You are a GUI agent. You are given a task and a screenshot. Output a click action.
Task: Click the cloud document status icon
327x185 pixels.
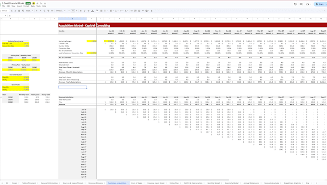point(45,3)
